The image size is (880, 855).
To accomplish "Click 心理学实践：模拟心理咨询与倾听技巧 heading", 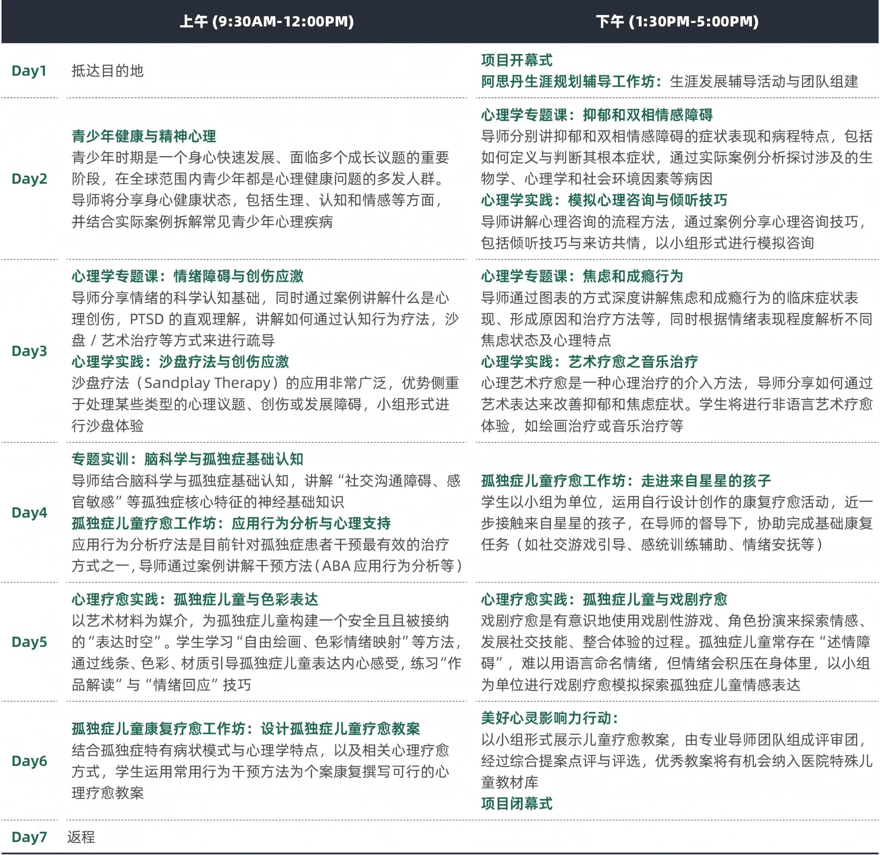I will coord(604,200).
